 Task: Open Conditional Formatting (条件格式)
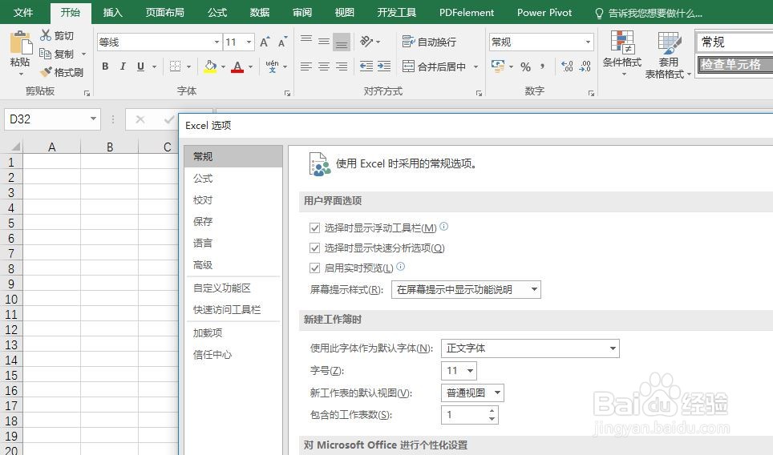pyautogui.click(x=622, y=54)
